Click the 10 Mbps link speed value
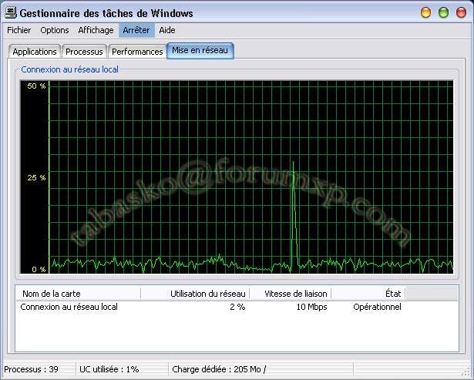The image size is (474, 380). [x=311, y=307]
